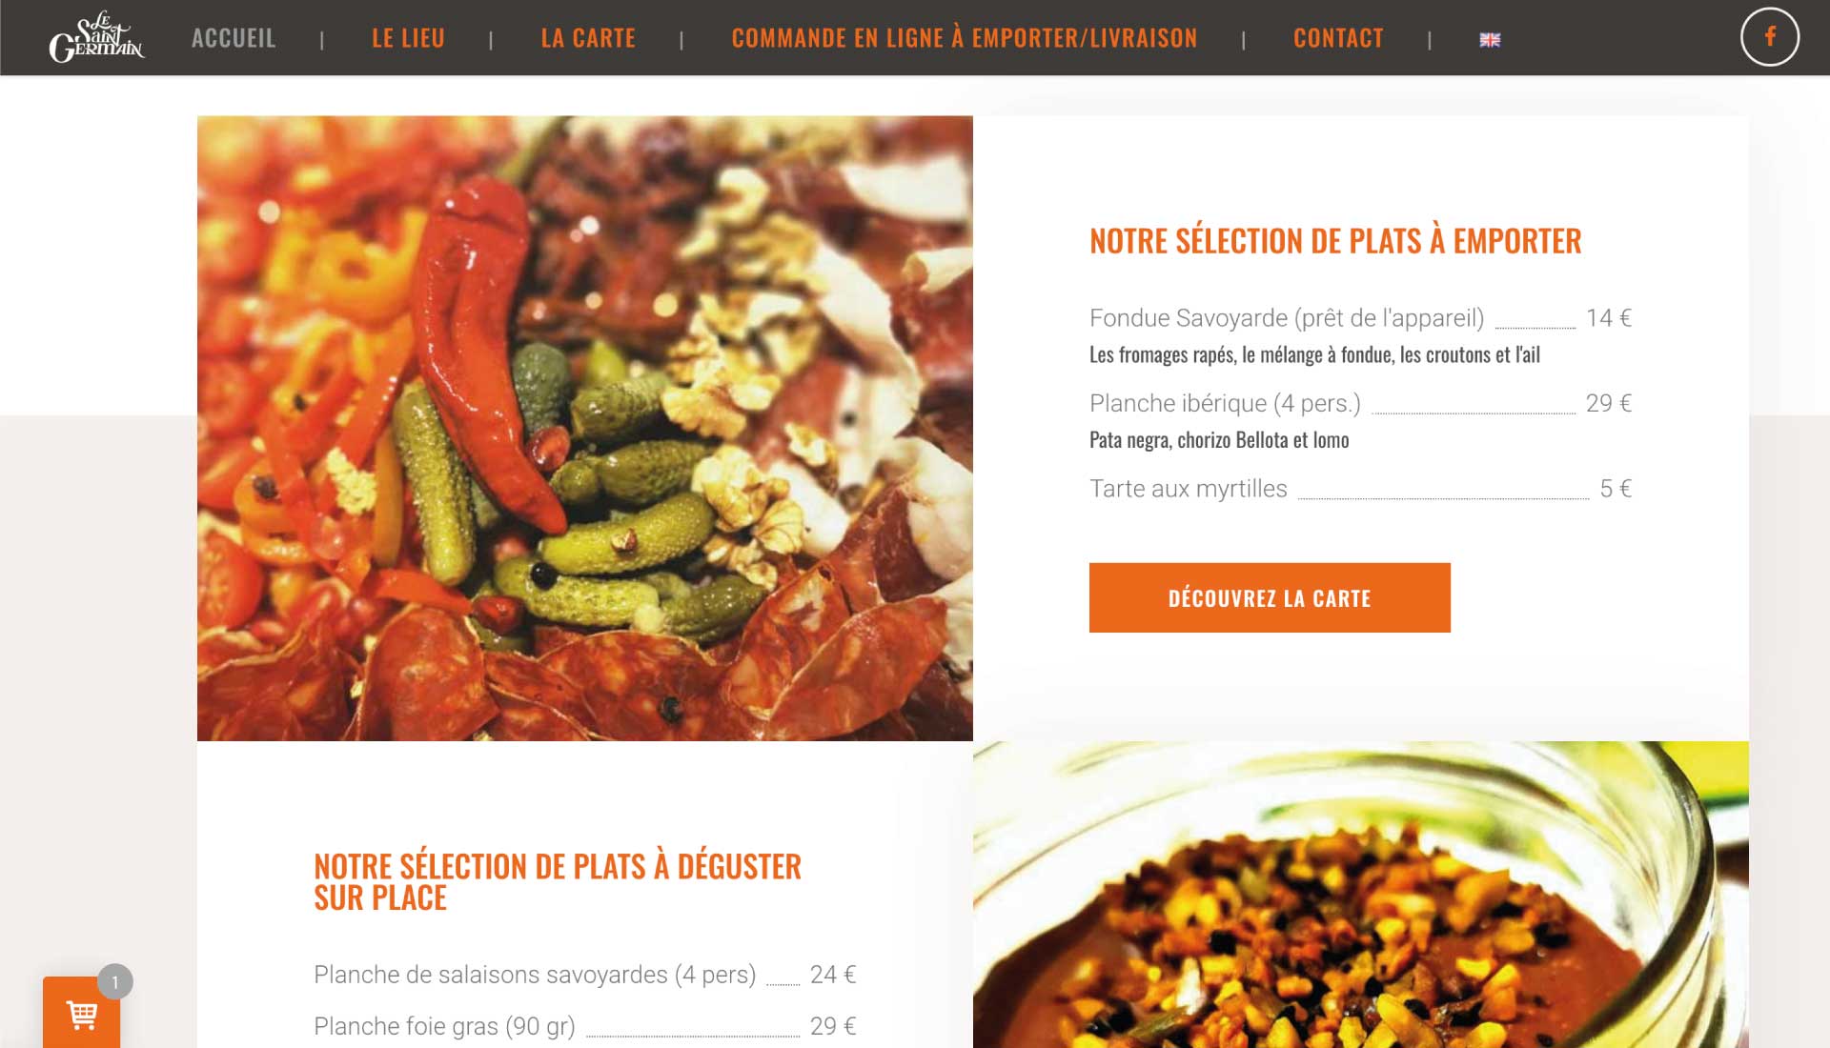
Task: Click the glass jar dish photo
Action: pos(1360,895)
